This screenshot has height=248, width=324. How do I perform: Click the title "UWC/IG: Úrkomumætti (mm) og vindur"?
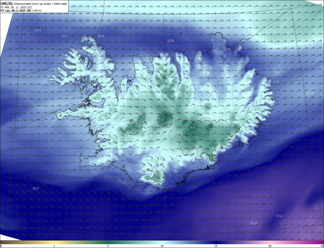34,3
